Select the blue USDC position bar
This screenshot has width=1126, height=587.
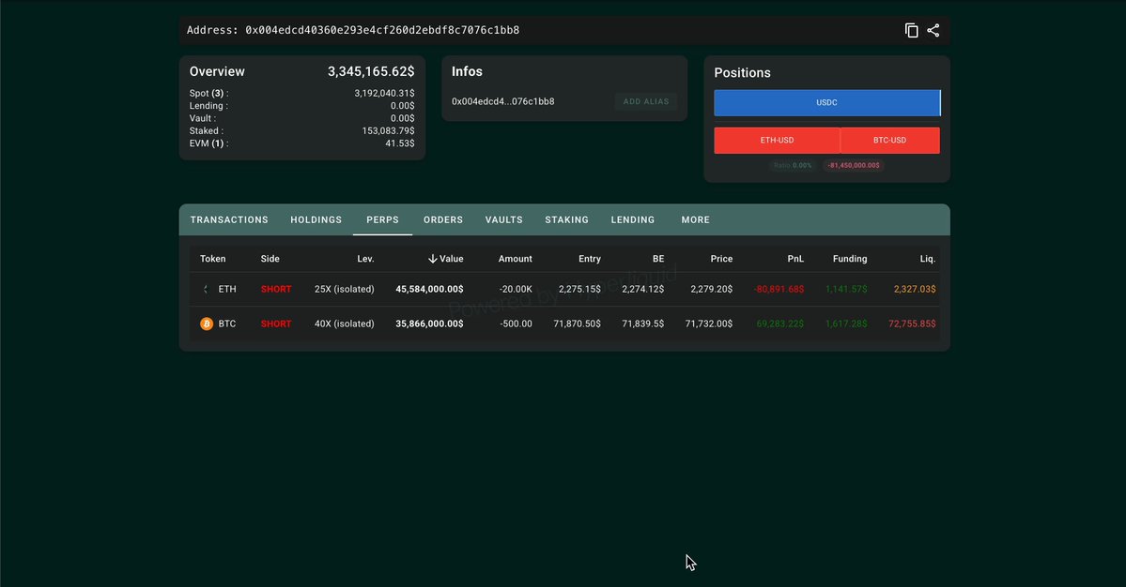(827, 102)
